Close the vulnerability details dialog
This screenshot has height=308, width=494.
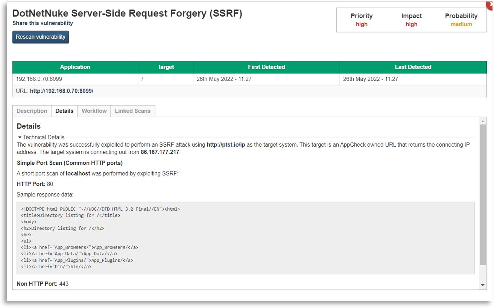tap(490, 3)
